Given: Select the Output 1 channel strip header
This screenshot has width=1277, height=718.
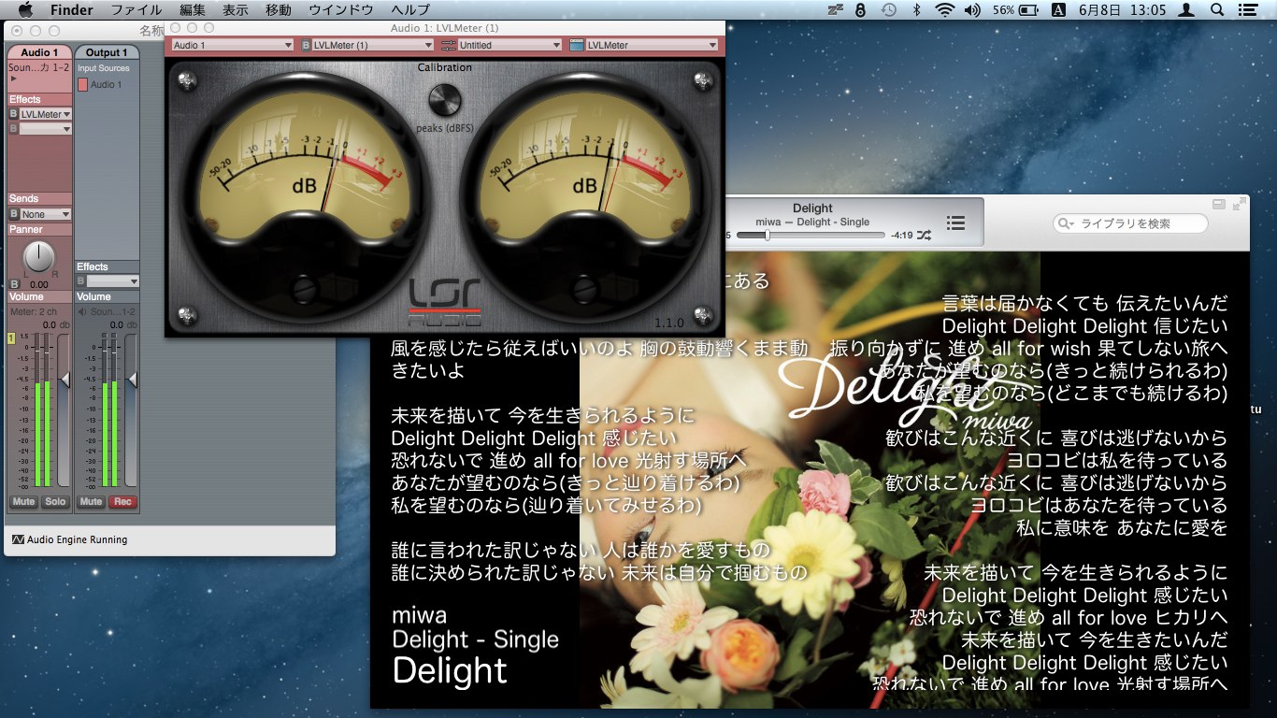Looking at the screenshot, I should [108, 52].
